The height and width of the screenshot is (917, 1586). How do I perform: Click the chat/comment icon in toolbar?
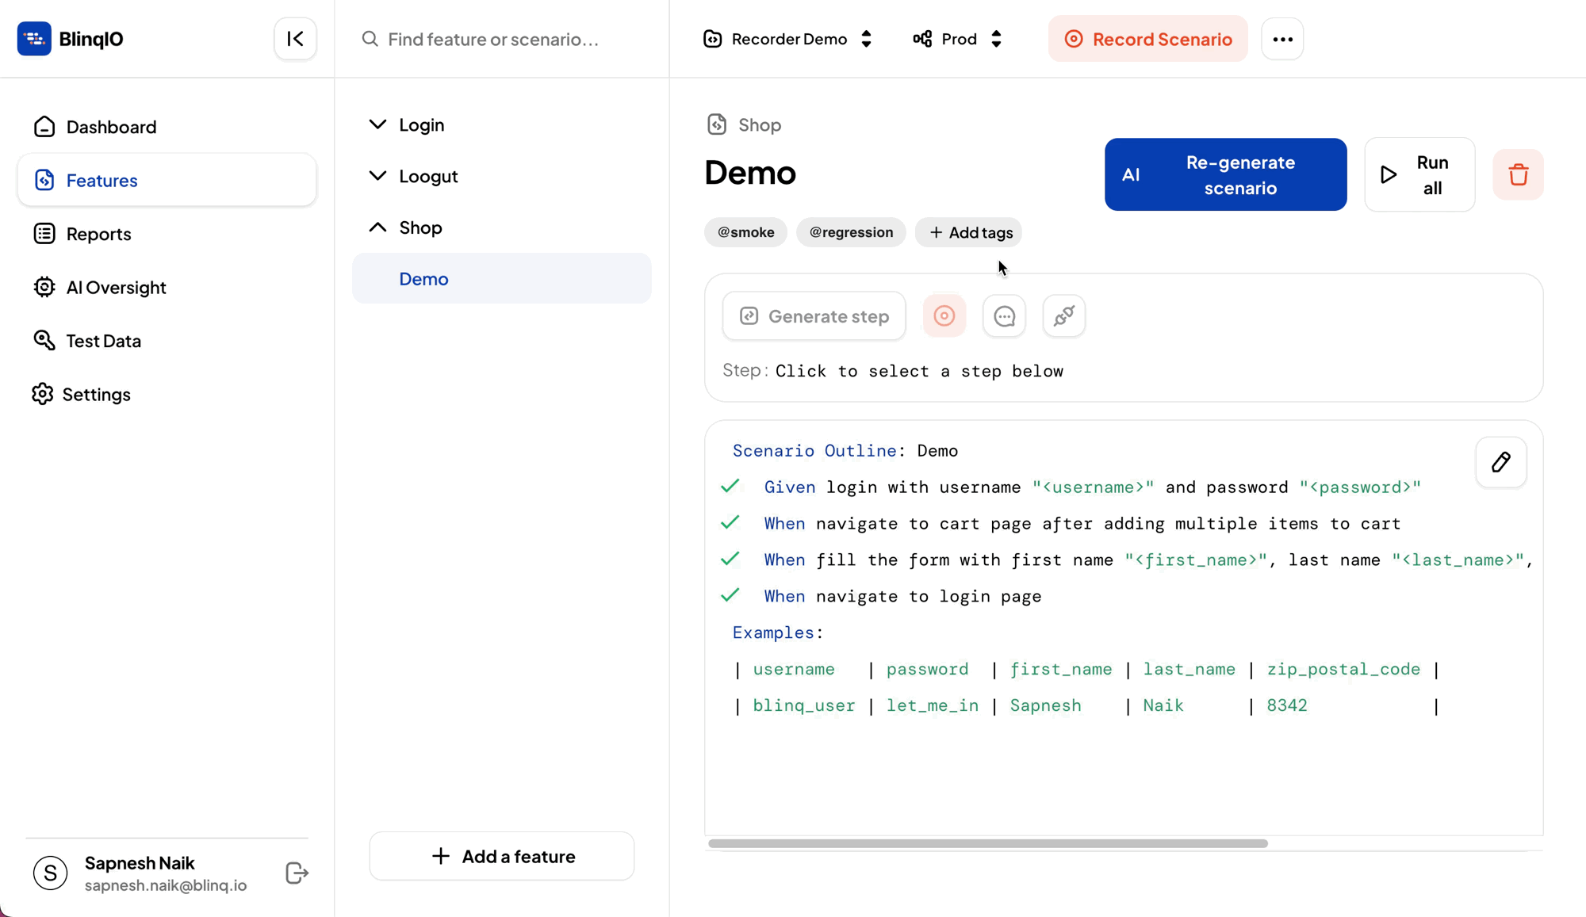click(x=1004, y=316)
